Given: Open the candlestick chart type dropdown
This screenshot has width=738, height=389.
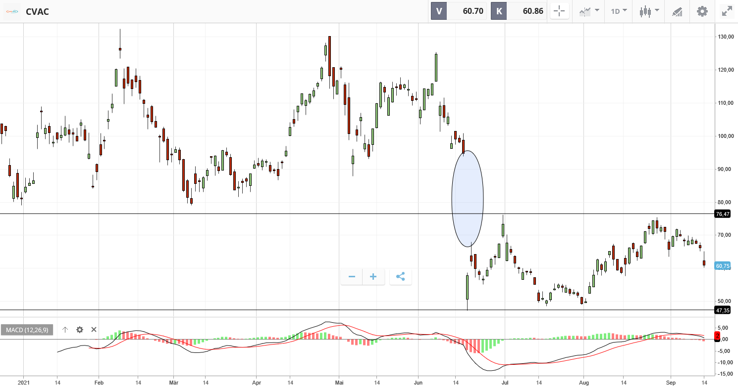Looking at the screenshot, I should (649, 11).
